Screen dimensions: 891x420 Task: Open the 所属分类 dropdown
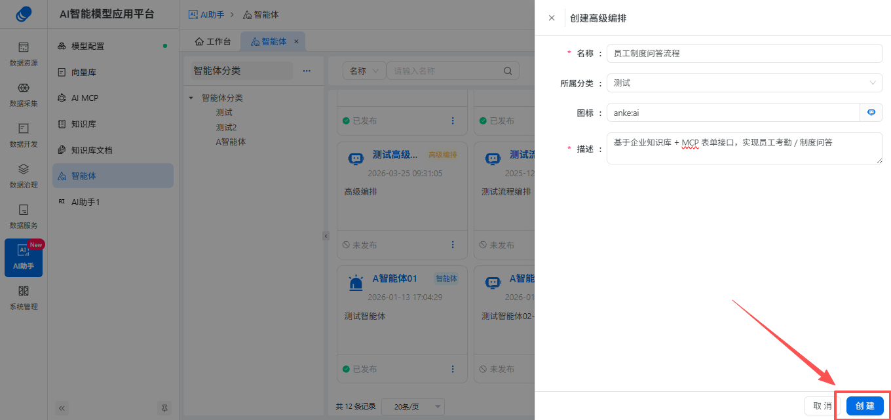(745, 83)
